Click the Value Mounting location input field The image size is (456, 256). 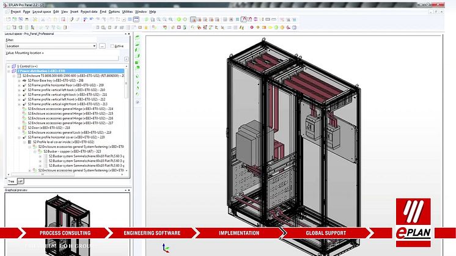pyautogui.click(x=62, y=58)
